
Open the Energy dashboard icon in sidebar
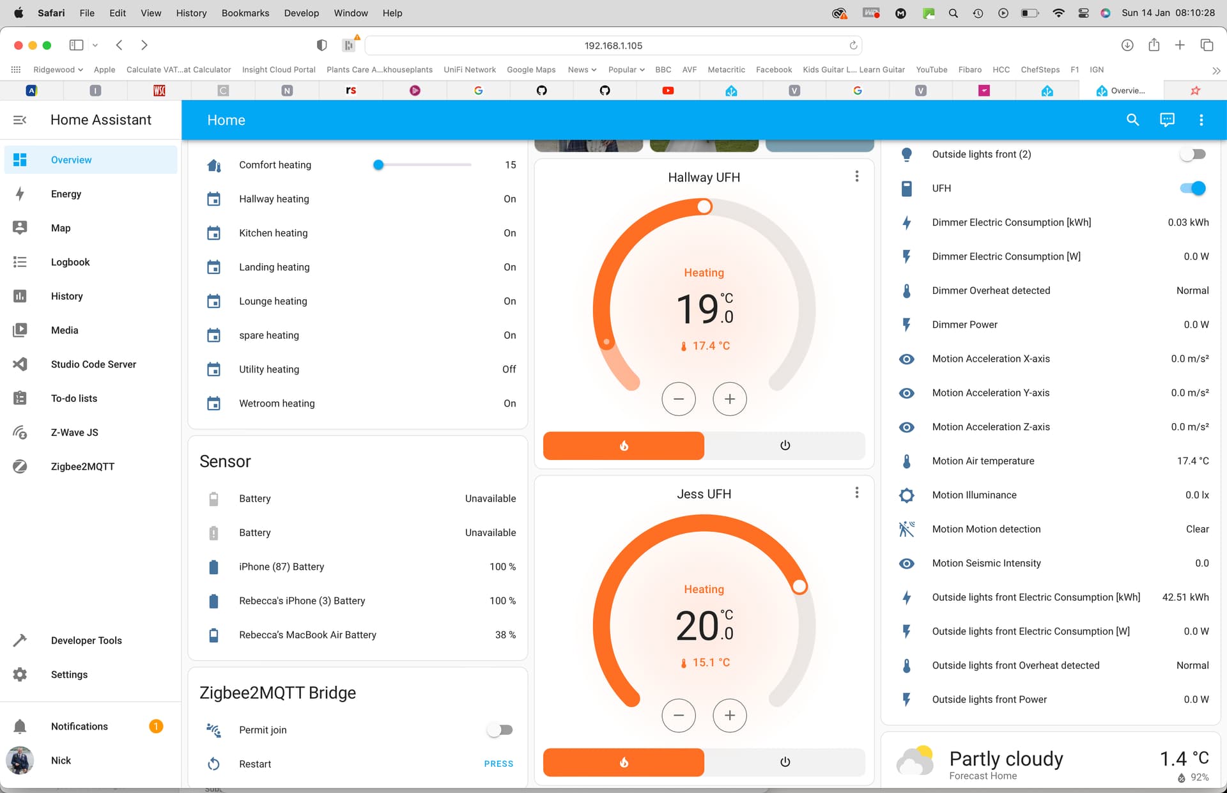(x=20, y=194)
